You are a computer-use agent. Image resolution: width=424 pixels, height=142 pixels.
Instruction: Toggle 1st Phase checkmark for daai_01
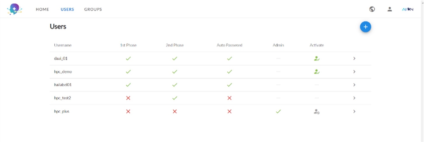point(128,59)
